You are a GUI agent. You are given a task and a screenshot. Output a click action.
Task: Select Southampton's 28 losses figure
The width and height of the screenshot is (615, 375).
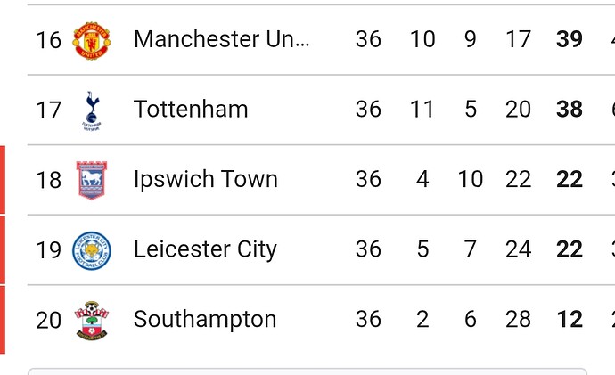click(518, 319)
